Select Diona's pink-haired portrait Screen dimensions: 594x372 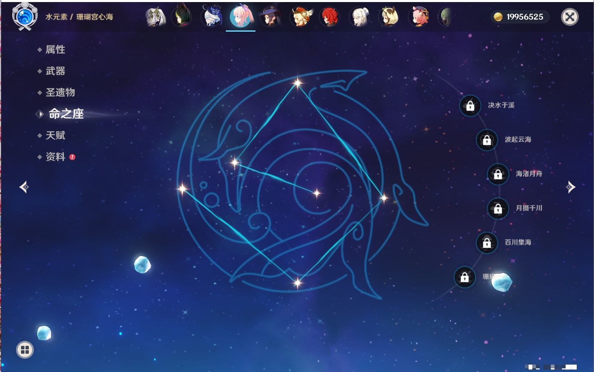coord(419,17)
